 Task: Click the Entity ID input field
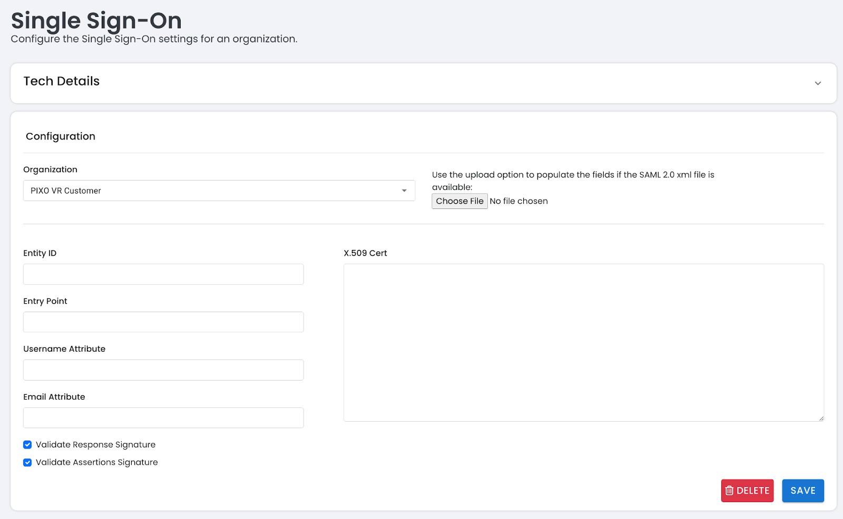[163, 274]
